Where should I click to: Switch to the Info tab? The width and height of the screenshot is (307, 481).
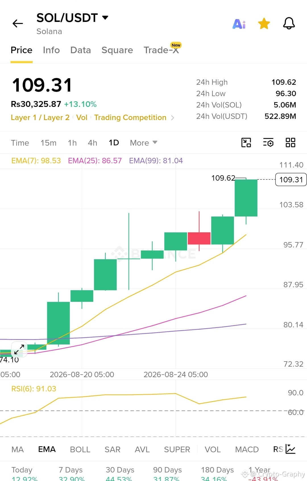(51, 50)
